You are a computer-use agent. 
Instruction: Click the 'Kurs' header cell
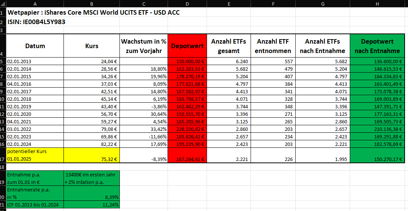click(x=92, y=46)
